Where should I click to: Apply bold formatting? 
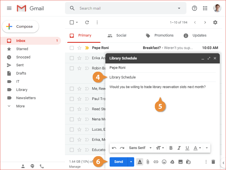pyautogui.click(x=171, y=148)
